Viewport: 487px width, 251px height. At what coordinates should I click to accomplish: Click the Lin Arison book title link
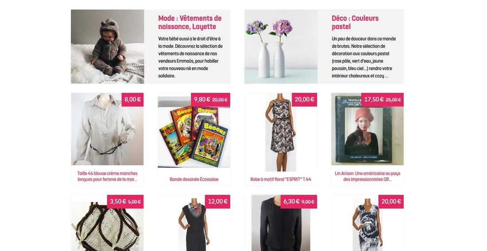click(367, 176)
